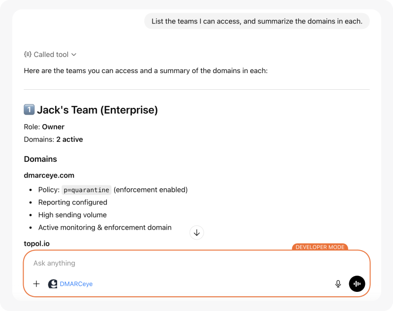Click the dmarceye.com domain heading
This screenshot has width=393, height=311.
click(x=49, y=175)
